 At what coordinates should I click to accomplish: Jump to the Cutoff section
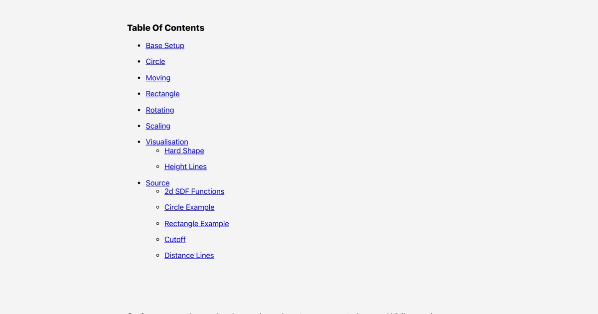(175, 240)
